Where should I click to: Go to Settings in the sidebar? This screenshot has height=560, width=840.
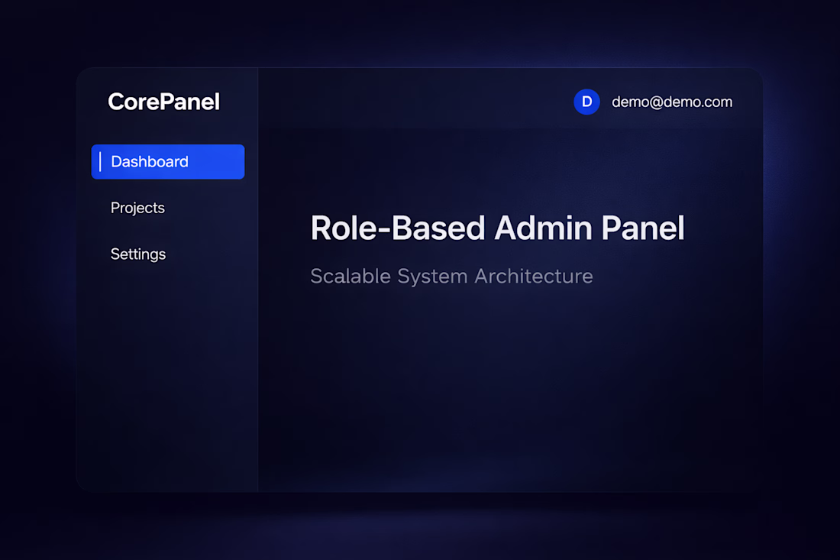click(138, 254)
